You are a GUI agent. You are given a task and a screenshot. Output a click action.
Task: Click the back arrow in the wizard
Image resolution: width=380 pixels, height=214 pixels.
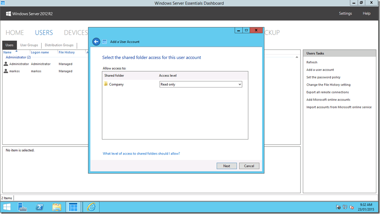pyautogui.click(x=96, y=41)
